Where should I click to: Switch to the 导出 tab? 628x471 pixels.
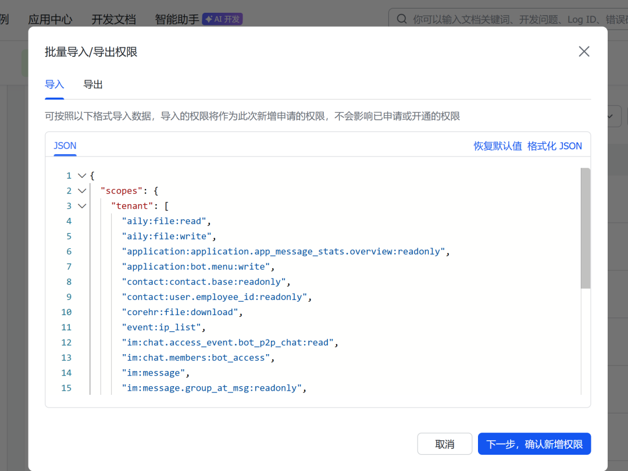coord(93,85)
